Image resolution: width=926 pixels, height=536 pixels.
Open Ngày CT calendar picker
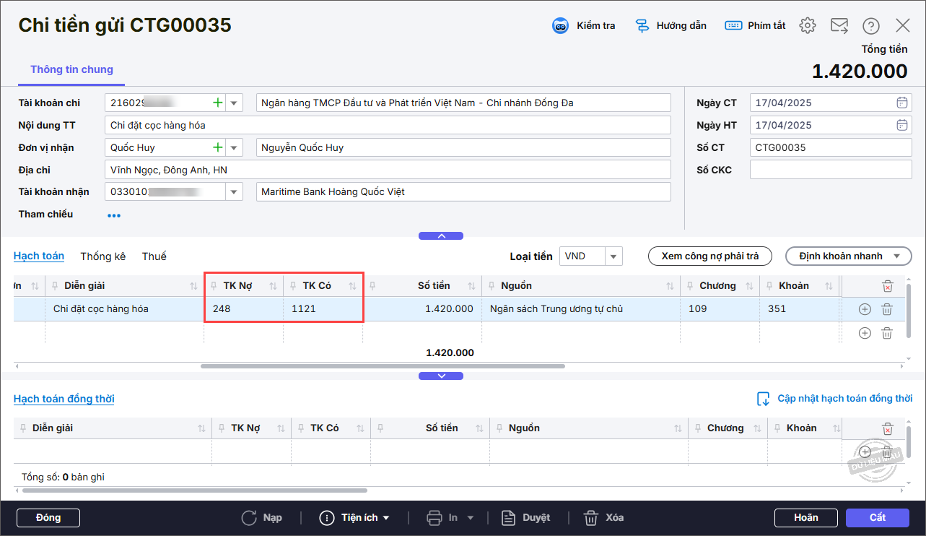pyautogui.click(x=902, y=103)
